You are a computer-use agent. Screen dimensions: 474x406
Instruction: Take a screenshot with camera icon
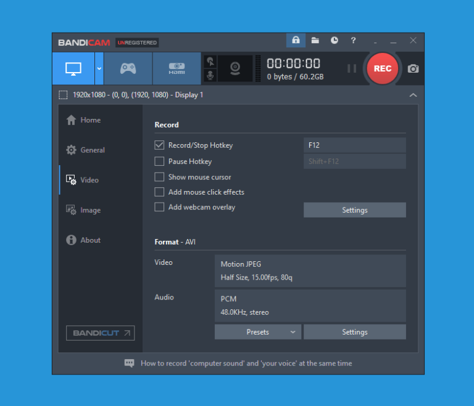click(414, 69)
